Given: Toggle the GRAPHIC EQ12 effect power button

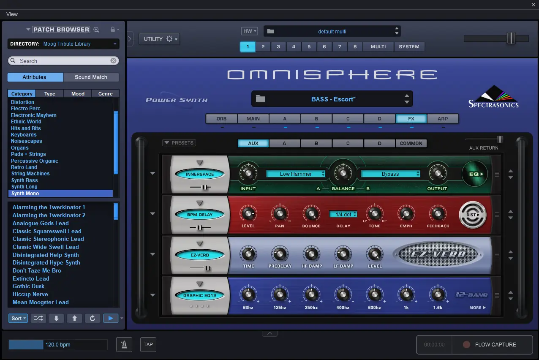Looking at the screenshot, I should (x=200, y=296).
